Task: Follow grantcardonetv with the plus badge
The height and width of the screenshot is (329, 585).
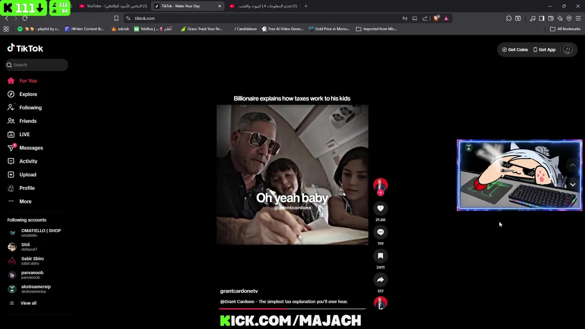Action: coord(380,193)
